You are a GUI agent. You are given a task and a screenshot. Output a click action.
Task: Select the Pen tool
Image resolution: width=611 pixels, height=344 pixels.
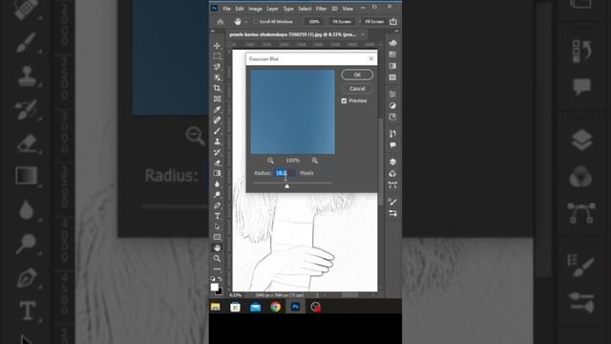coord(217,205)
